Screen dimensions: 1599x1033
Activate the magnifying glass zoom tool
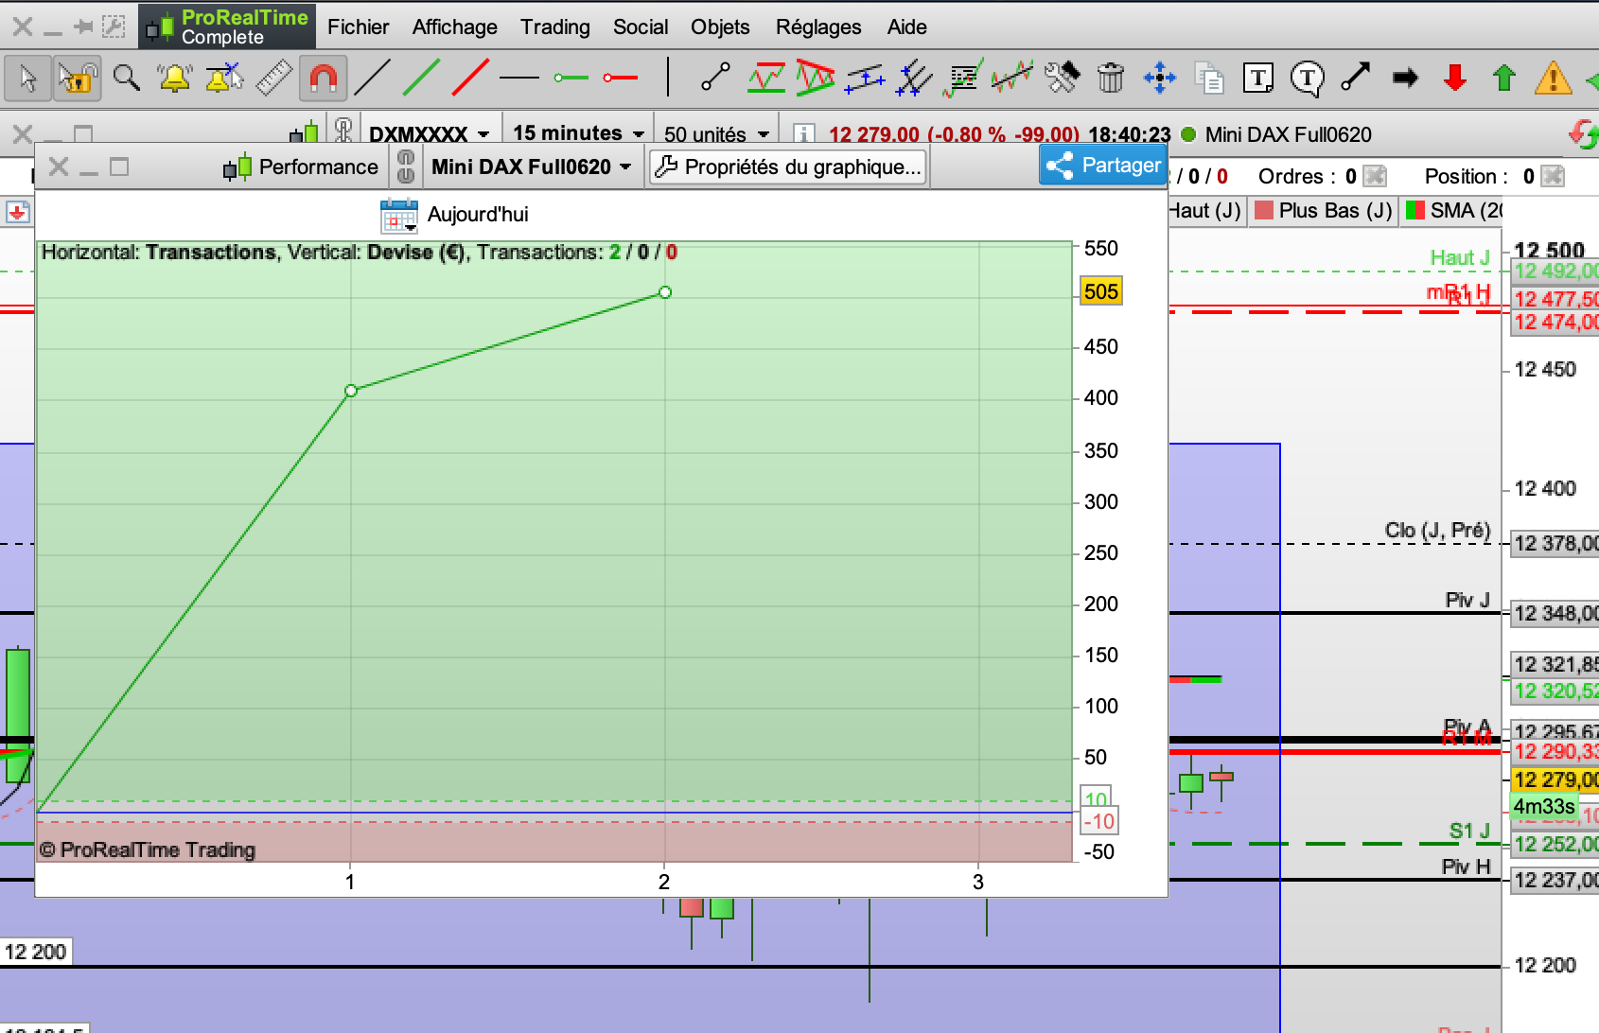(126, 78)
